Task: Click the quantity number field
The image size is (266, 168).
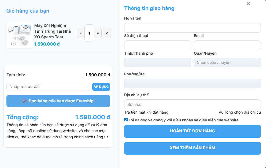Action: 89,33
